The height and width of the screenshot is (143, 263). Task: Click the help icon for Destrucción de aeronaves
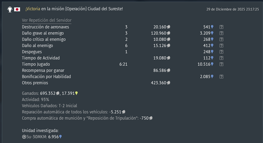(x=221, y=27)
